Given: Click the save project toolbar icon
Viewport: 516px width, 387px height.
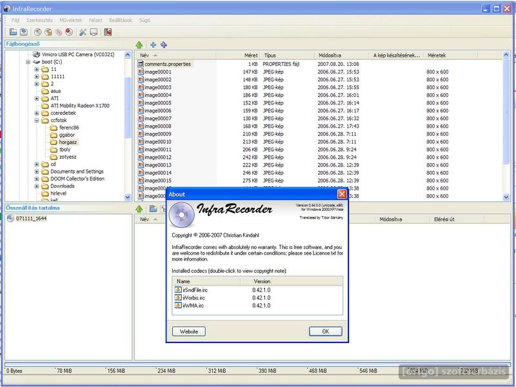Looking at the screenshot, I should tap(24, 32).
